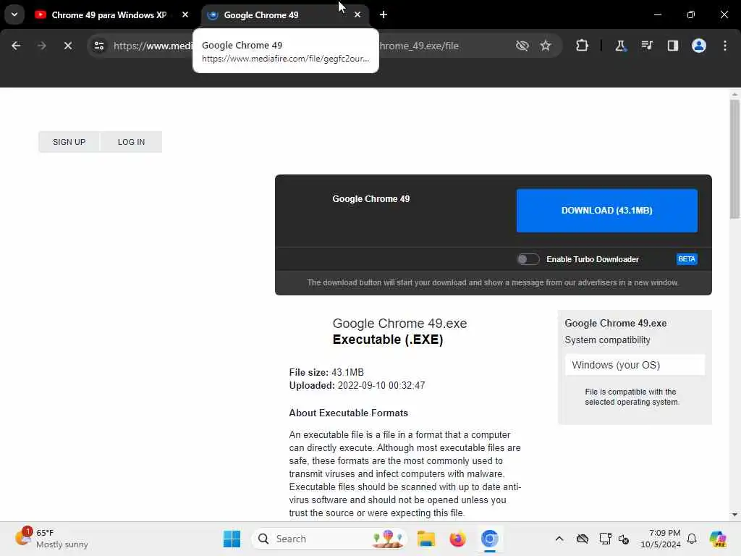The image size is (741, 556).
Task: Click DOWNLOAD (43.1MB) button
Action: click(x=607, y=211)
